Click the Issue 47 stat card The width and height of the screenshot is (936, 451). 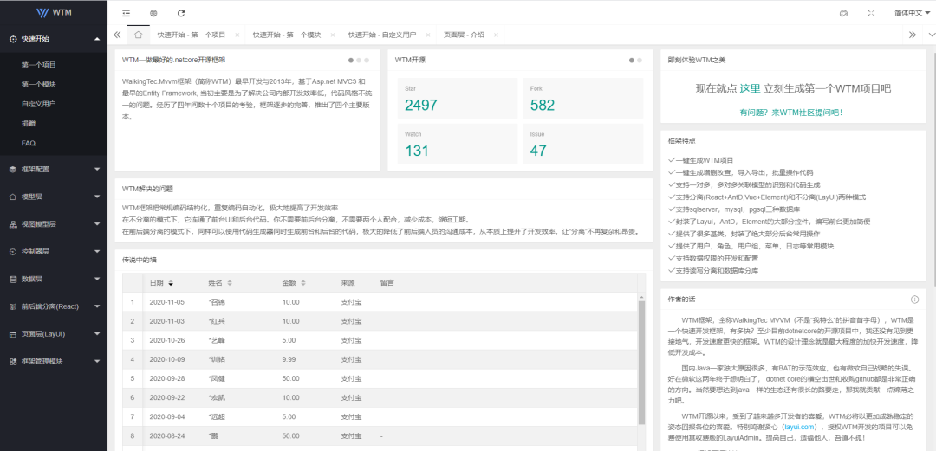(582, 144)
